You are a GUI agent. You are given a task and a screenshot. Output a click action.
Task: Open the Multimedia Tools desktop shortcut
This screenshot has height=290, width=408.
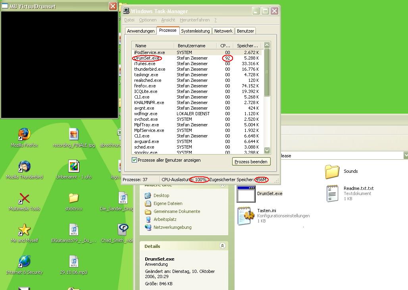coord(24,199)
